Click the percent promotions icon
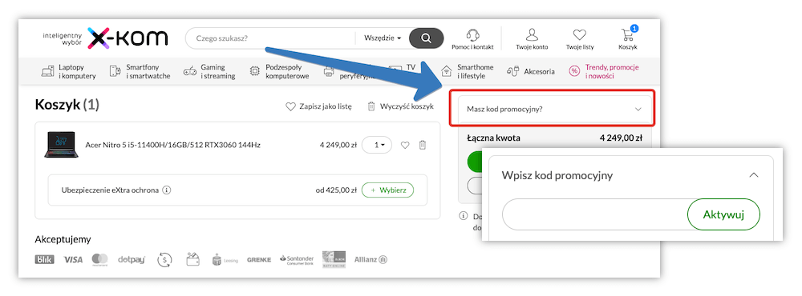 (x=574, y=71)
